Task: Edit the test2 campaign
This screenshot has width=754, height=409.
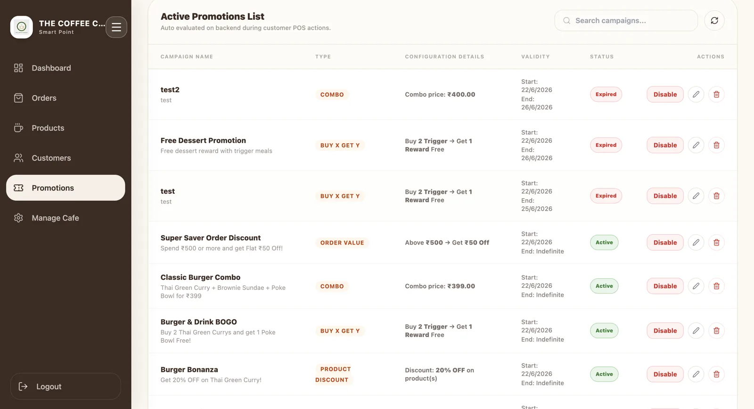Action: coord(696,94)
